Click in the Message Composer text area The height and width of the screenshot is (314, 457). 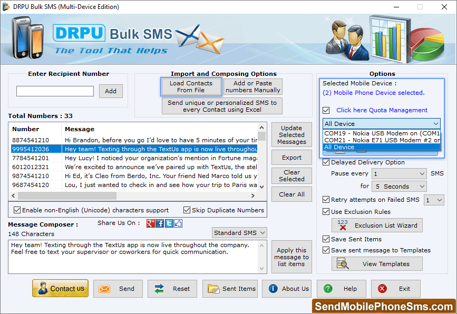click(x=133, y=257)
